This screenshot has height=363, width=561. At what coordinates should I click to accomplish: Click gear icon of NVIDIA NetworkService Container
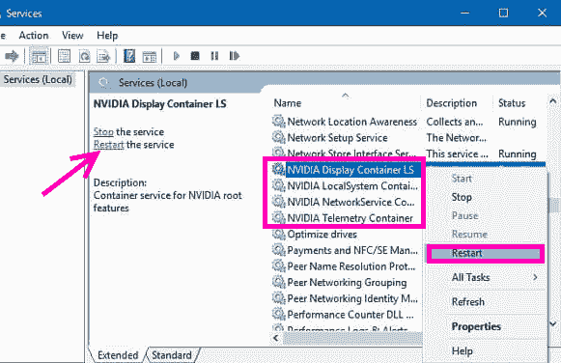[278, 202]
